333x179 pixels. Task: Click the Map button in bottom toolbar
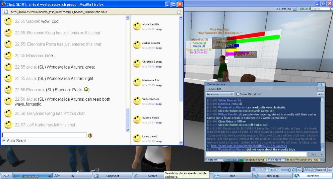click(232, 176)
